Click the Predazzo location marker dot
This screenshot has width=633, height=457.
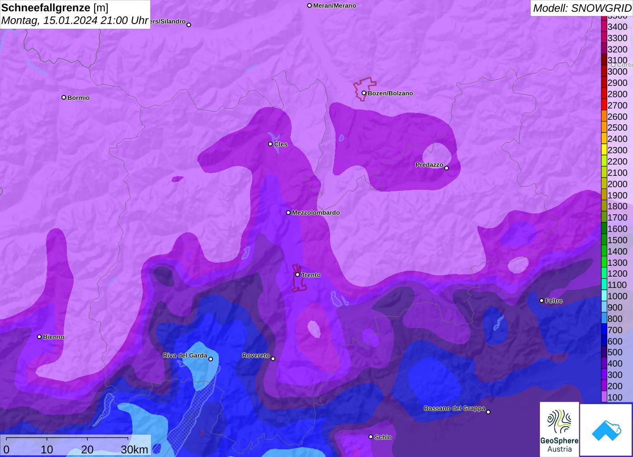(x=447, y=168)
